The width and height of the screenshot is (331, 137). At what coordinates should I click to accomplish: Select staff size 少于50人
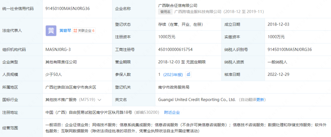54,75
